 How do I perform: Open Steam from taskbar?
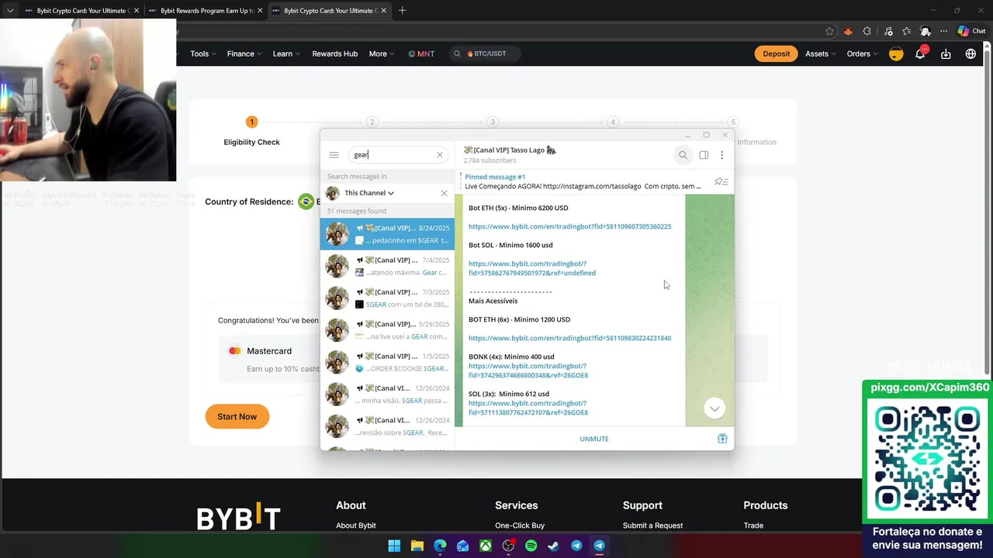553,546
